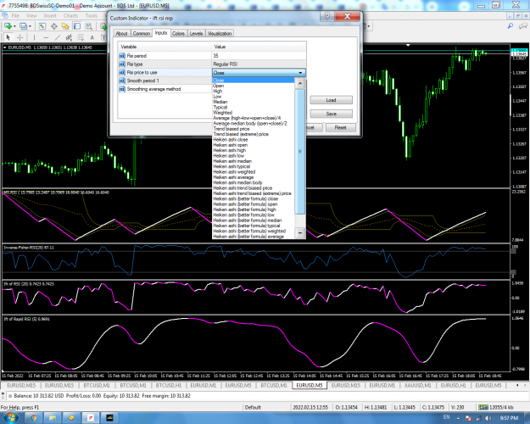Open the File menu
The image size is (530, 424).
click(15, 15)
